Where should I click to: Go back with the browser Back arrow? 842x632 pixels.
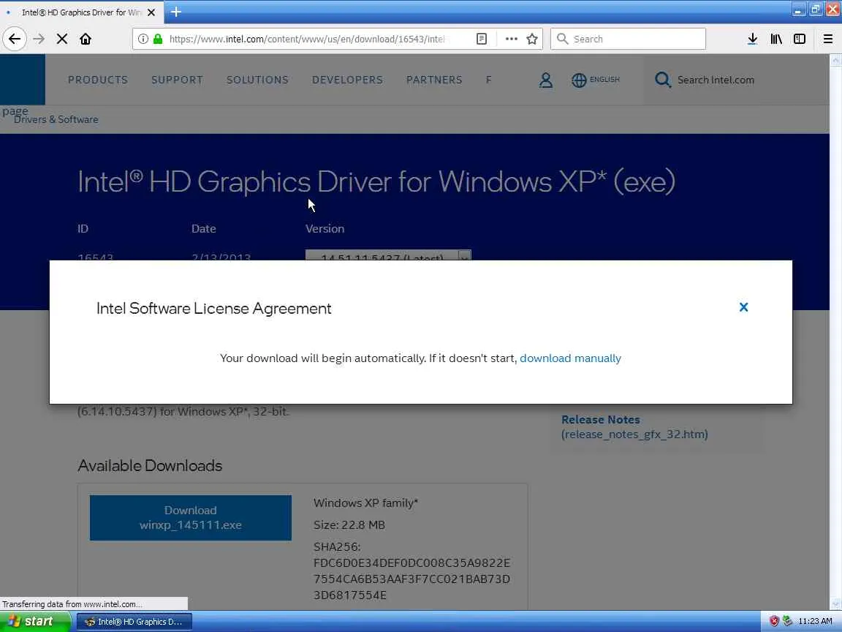[15, 39]
